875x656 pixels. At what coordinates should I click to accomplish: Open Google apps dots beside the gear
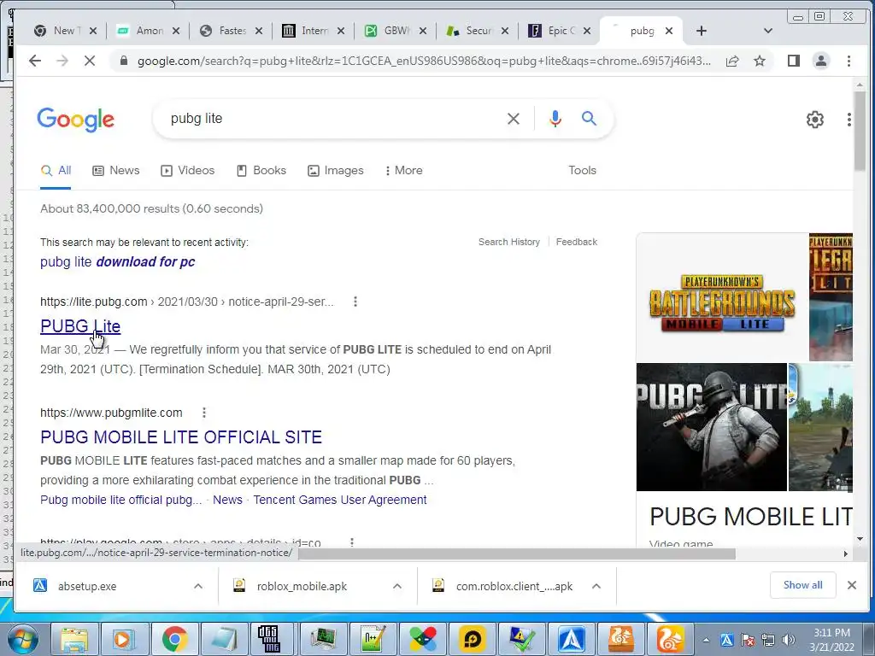click(x=849, y=120)
